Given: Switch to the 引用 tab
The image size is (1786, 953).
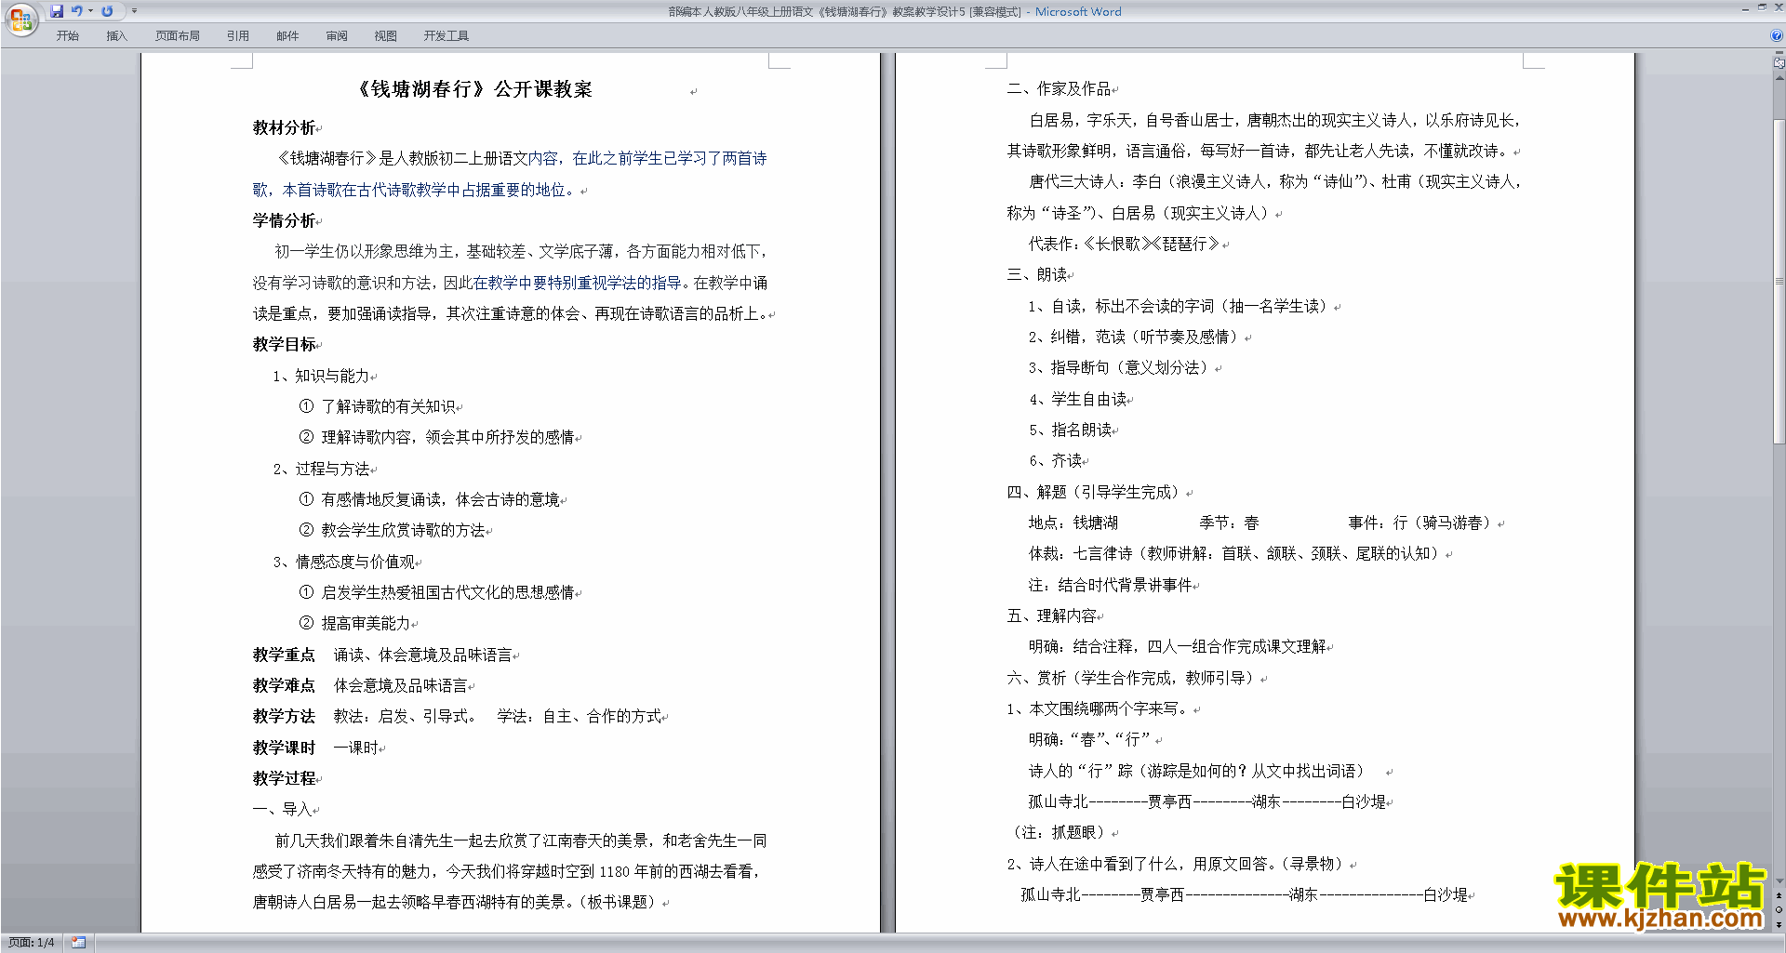Looking at the screenshot, I should pos(238,36).
